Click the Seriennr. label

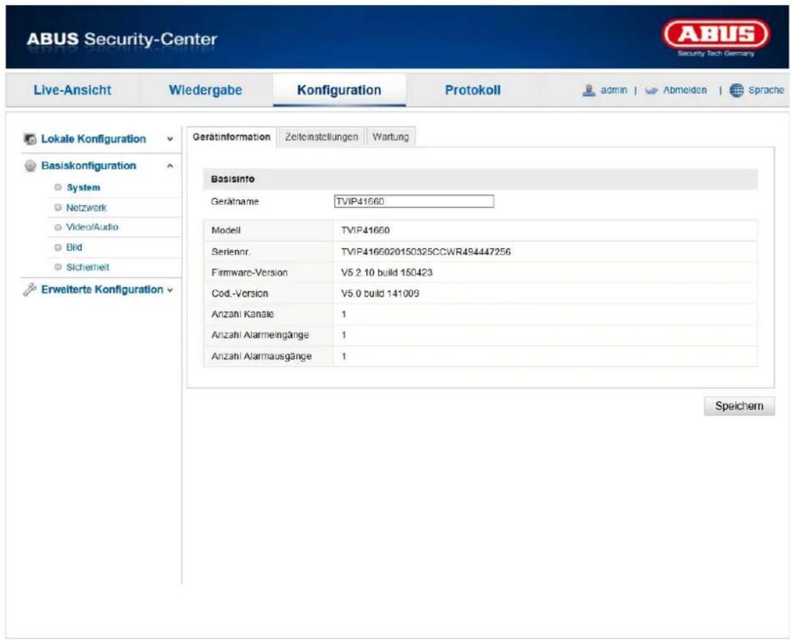pyautogui.click(x=231, y=252)
